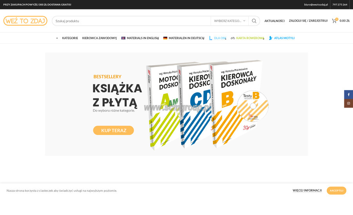
Task: Open the Facebook social sidebar icon
Action: tap(349, 95)
